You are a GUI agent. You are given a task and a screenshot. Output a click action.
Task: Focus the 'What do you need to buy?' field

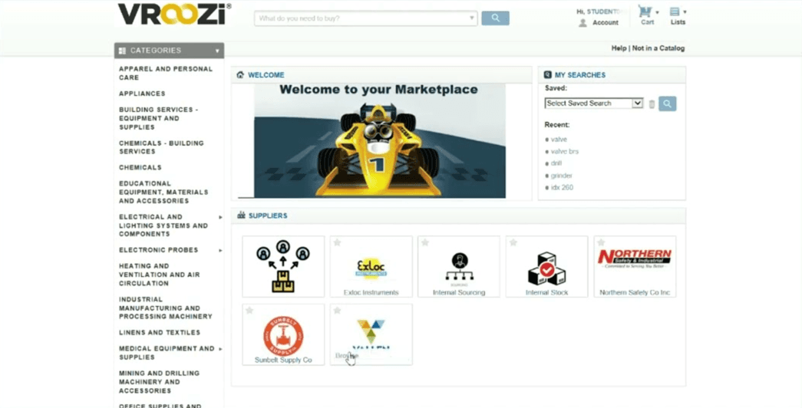366,18
